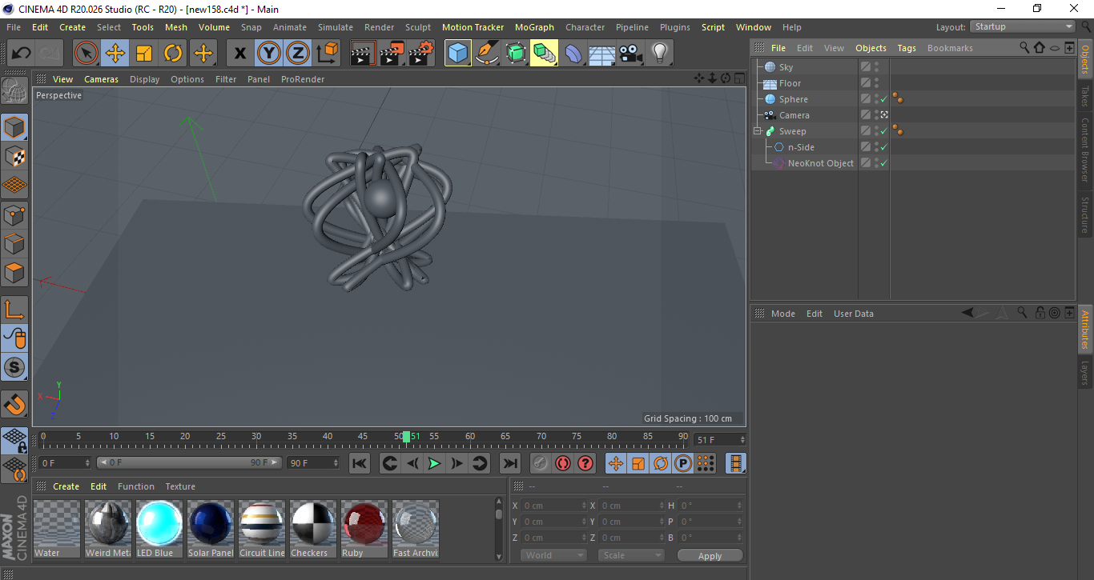
Task: Select the Camera object in Object Manager
Action: pos(794,115)
